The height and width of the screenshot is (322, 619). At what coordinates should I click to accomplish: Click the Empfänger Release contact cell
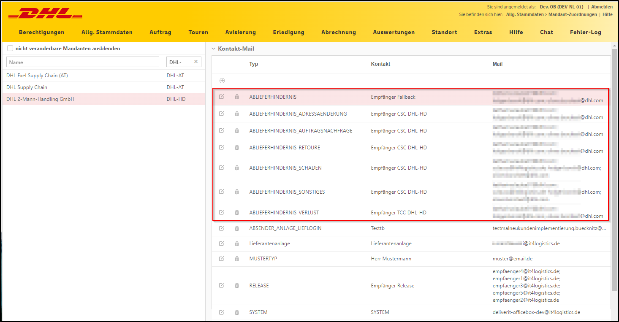coord(393,286)
